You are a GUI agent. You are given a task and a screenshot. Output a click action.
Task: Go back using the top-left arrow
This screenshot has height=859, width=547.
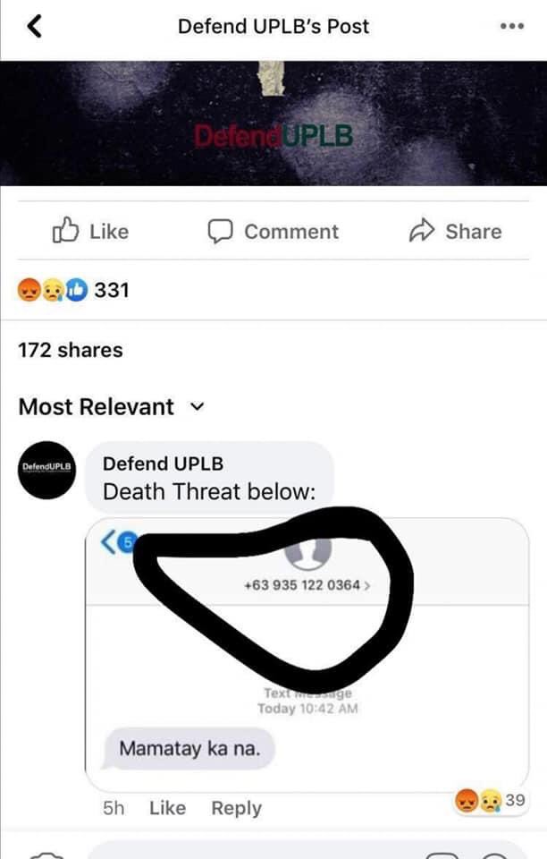point(35,26)
